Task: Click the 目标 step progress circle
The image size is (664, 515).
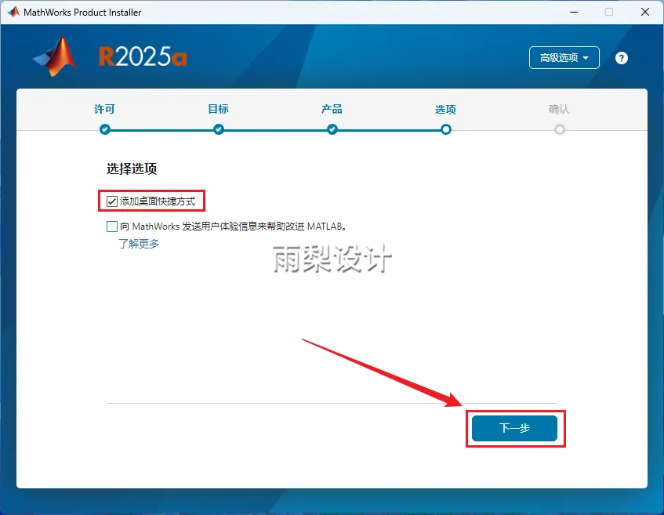Action: (x=219, y=129)
